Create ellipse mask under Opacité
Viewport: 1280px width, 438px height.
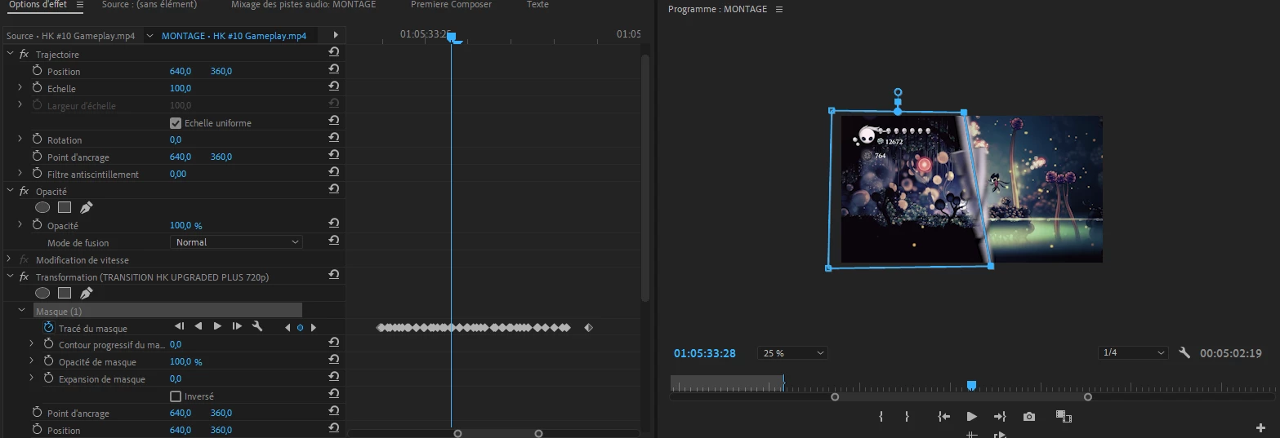pos(42,208)
